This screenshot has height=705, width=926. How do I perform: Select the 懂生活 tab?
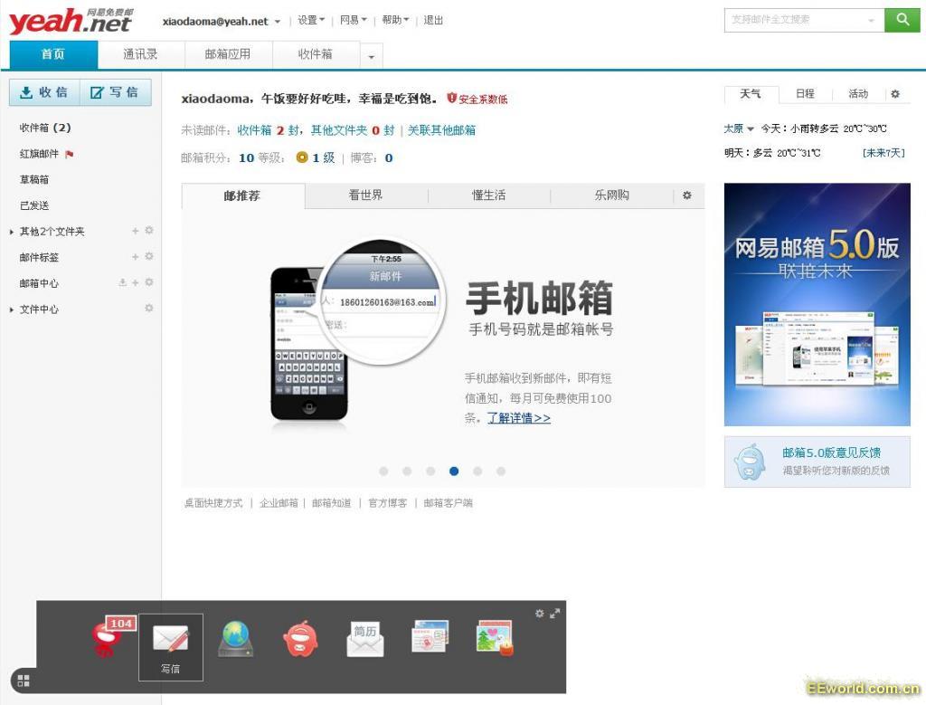[489, 195]
